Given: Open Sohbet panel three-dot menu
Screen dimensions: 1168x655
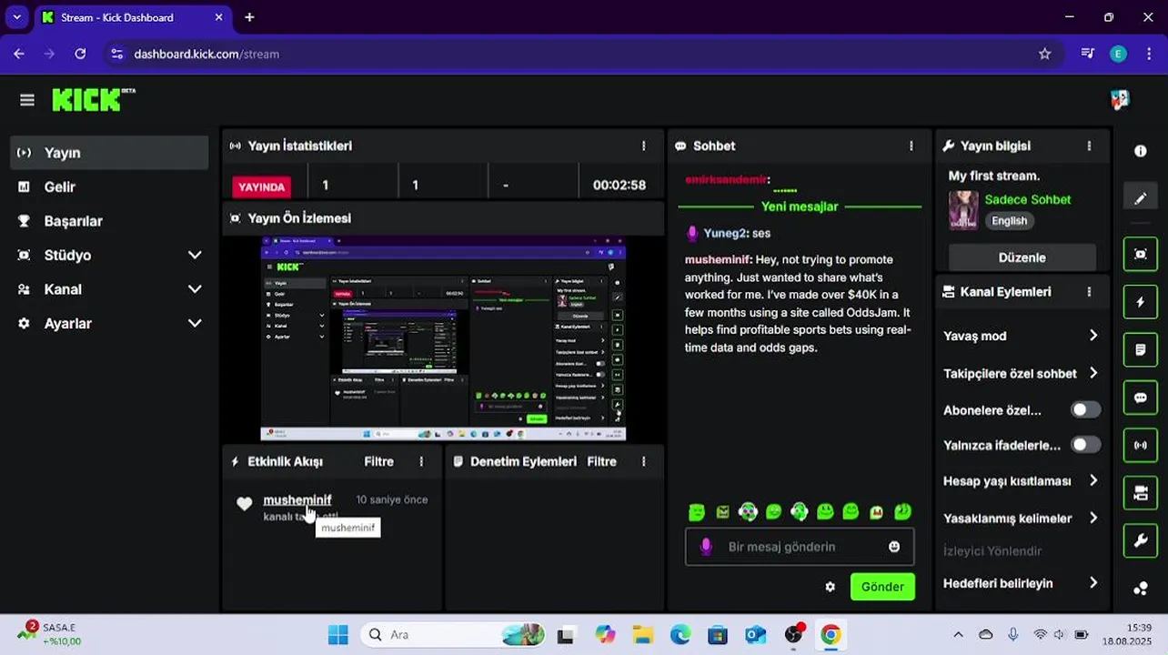Looking at the screenshot, I should click(x=911, y=146).
